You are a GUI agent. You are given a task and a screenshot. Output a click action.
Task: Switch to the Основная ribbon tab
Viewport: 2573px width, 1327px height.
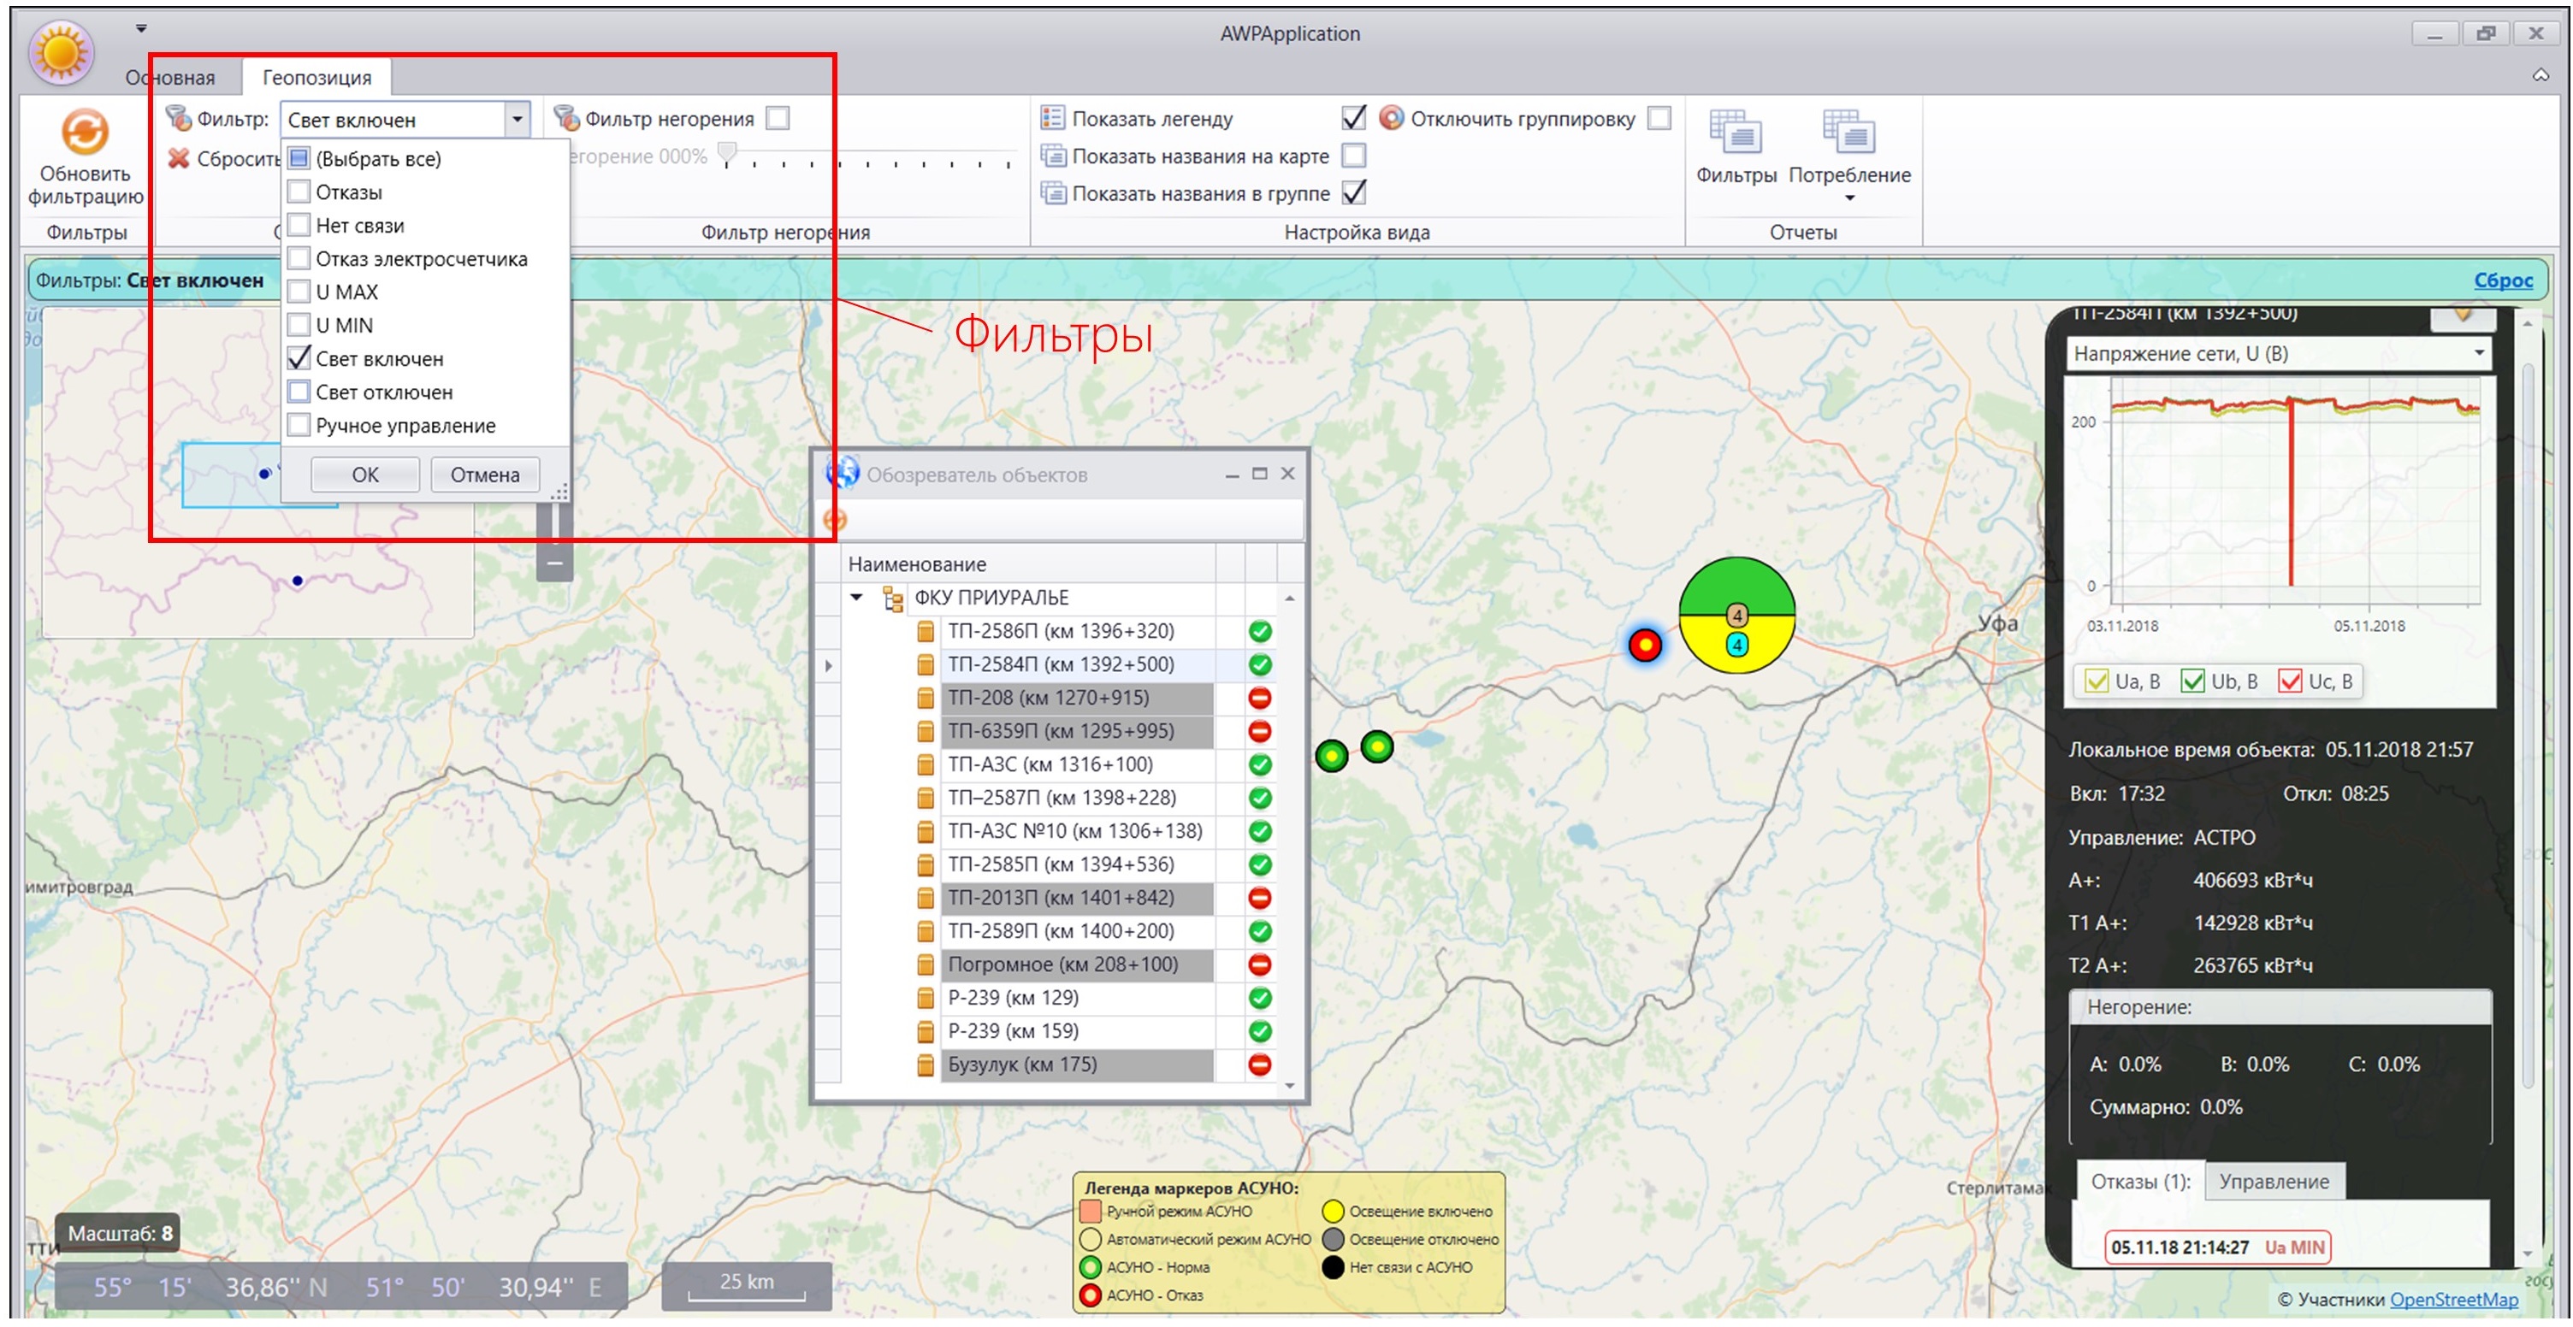tap(170, 77)
